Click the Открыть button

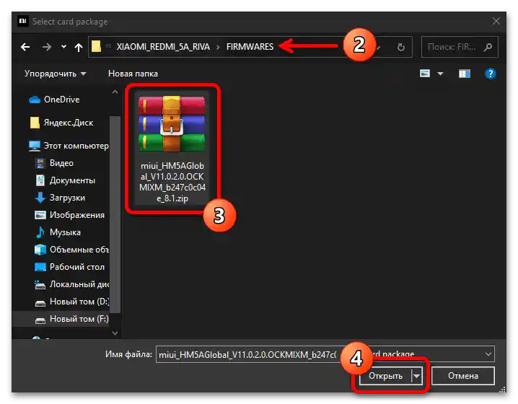click(x=385, y=376)
